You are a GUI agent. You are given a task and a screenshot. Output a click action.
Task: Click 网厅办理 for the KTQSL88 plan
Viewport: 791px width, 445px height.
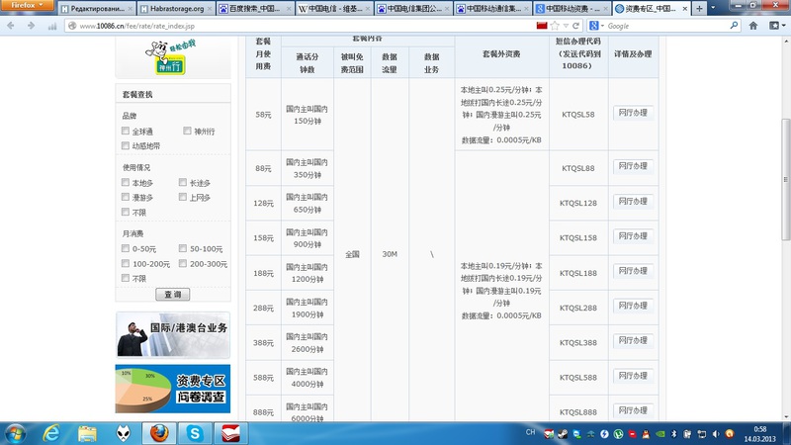633,166
